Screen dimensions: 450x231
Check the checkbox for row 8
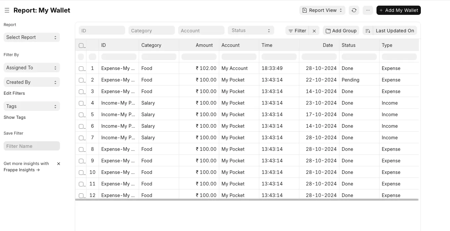point(81,149)
